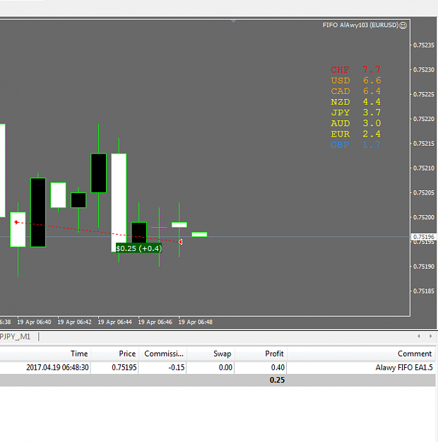This screenshot has width=438, height=442.
Task: Click the GBP 1.7 strength row
Action: [356, 144]
